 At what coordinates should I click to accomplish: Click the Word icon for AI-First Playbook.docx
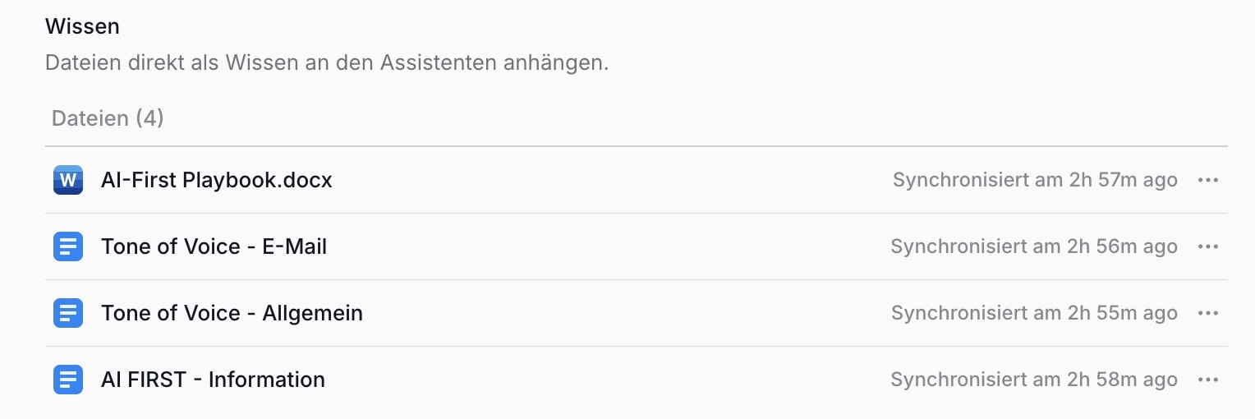coord(68,180)
